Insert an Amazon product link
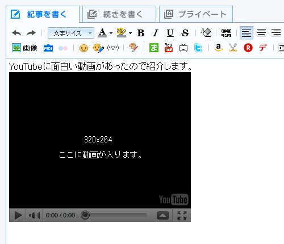Viewport: 284px width, 244px height. [219, 48]
